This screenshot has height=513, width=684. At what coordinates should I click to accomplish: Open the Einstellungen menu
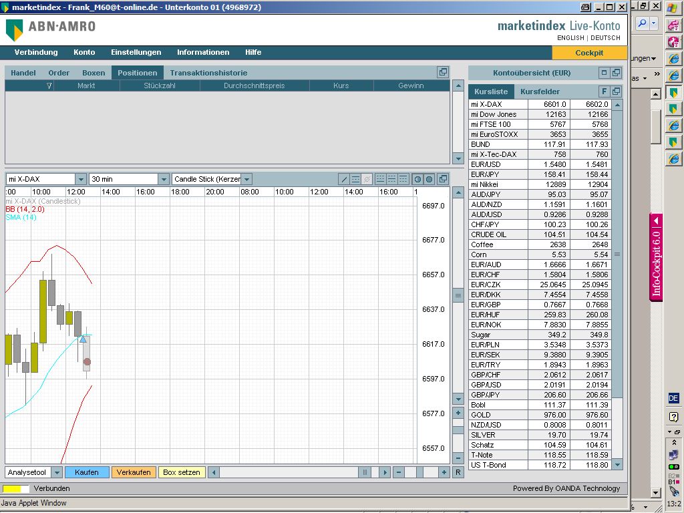136,52
